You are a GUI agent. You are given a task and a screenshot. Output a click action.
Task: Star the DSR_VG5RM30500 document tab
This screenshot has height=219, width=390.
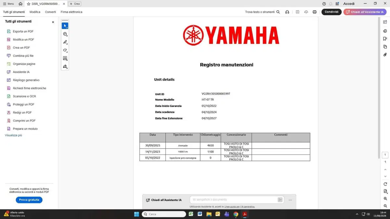click(29, 4)
